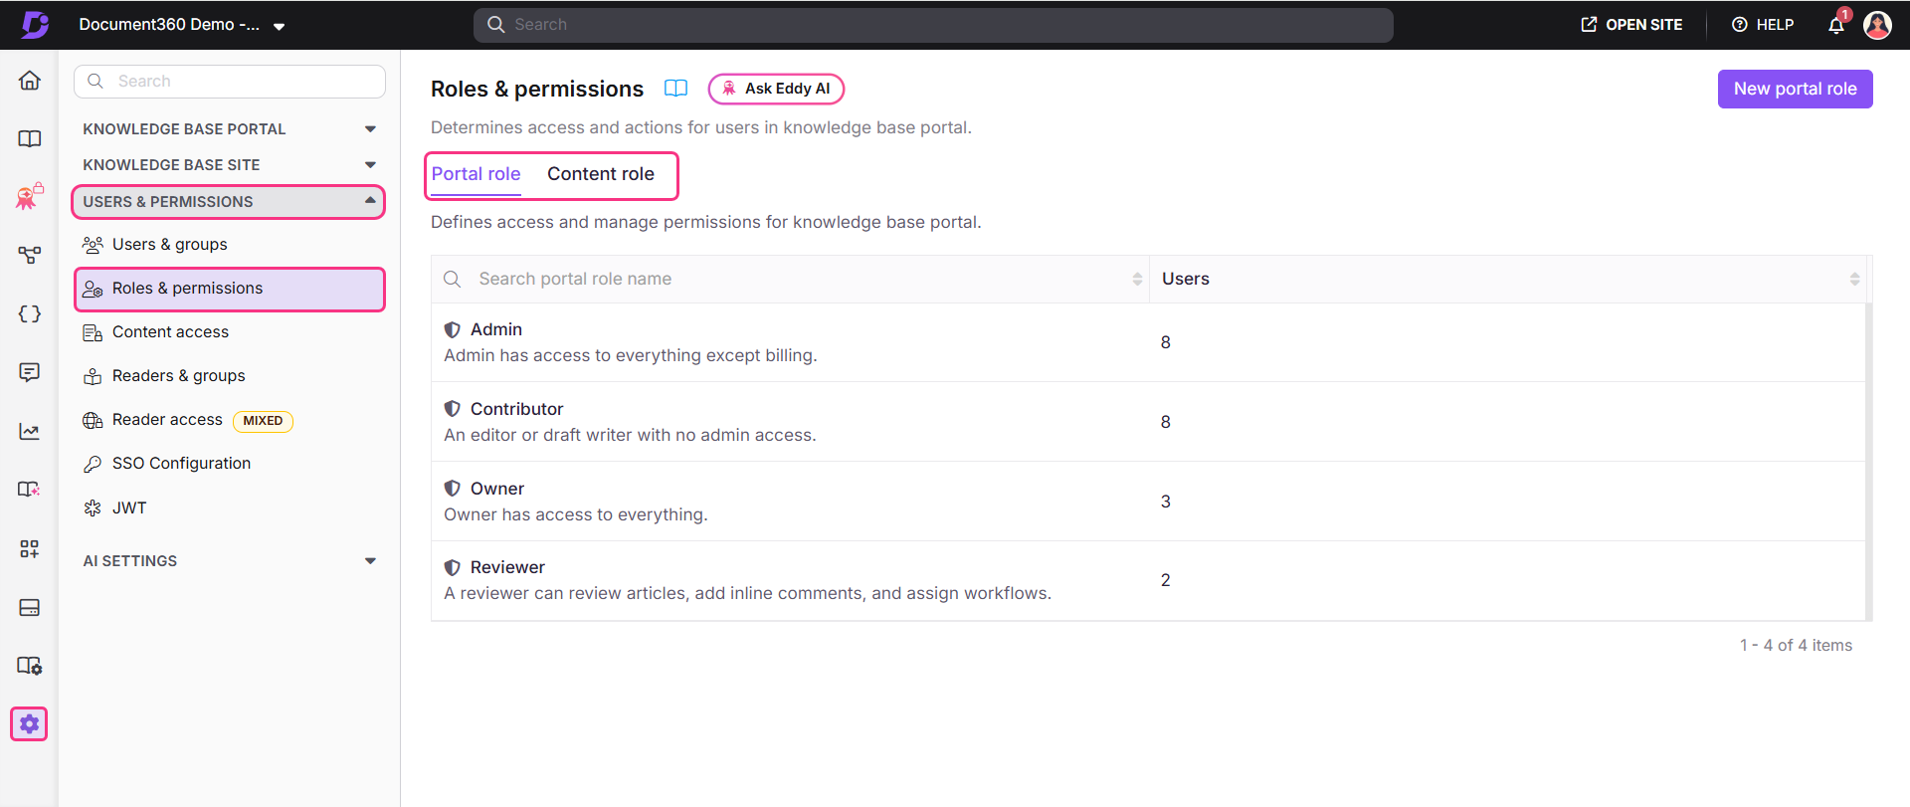Screen dimensions: 1910x807
Task: Open the Reviewer role row
Action: [1148, 580]
